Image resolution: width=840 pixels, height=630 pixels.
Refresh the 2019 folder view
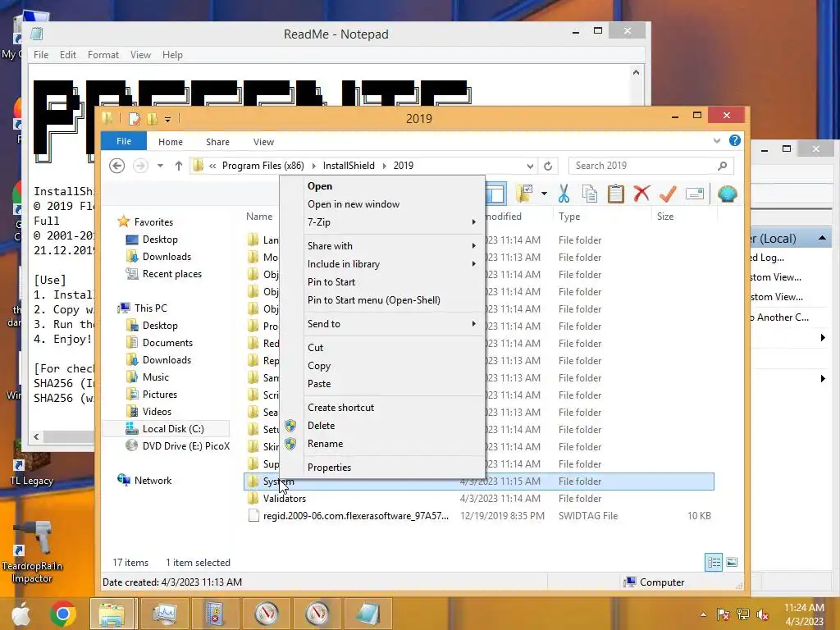coord(547,166)
